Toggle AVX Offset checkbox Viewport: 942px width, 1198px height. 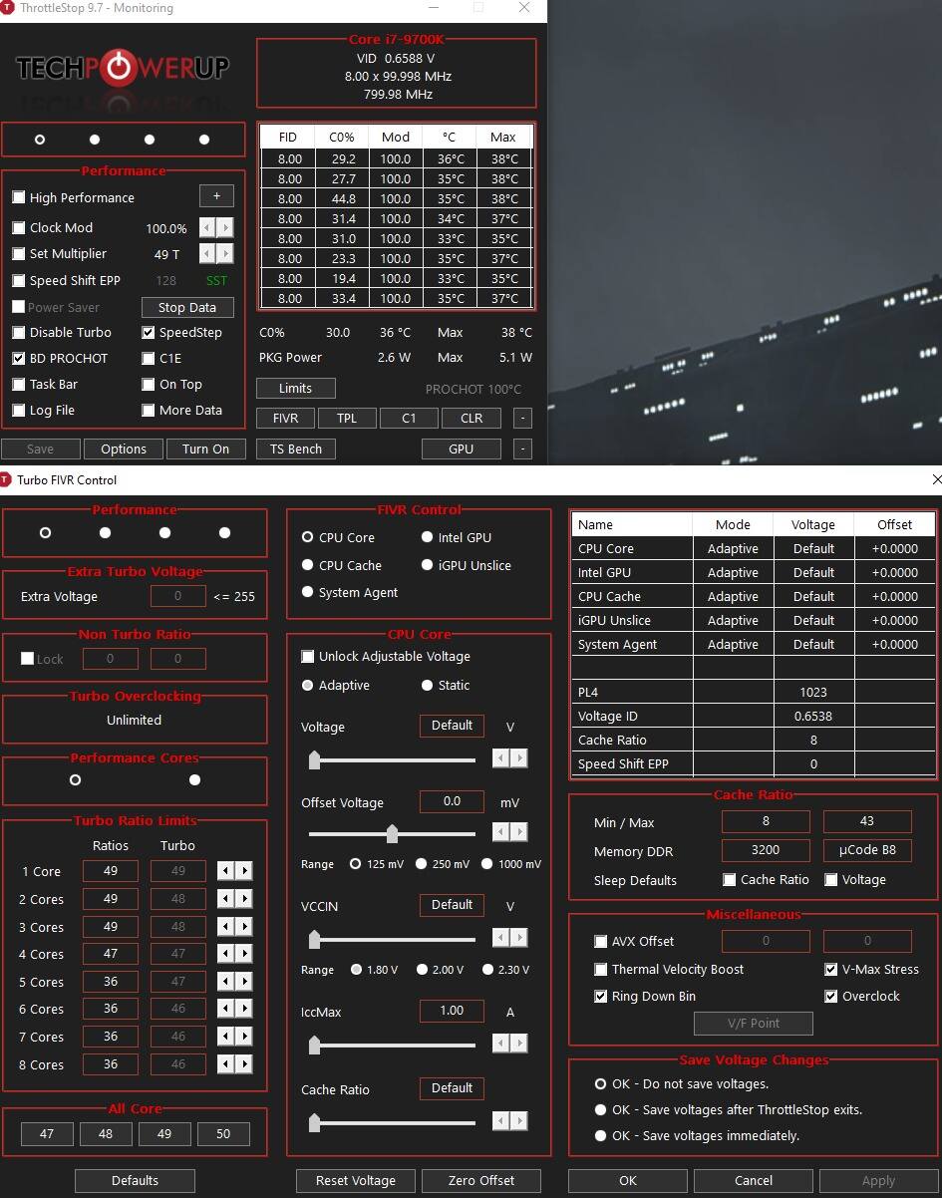pyautogui.click(x=600, y=941)
